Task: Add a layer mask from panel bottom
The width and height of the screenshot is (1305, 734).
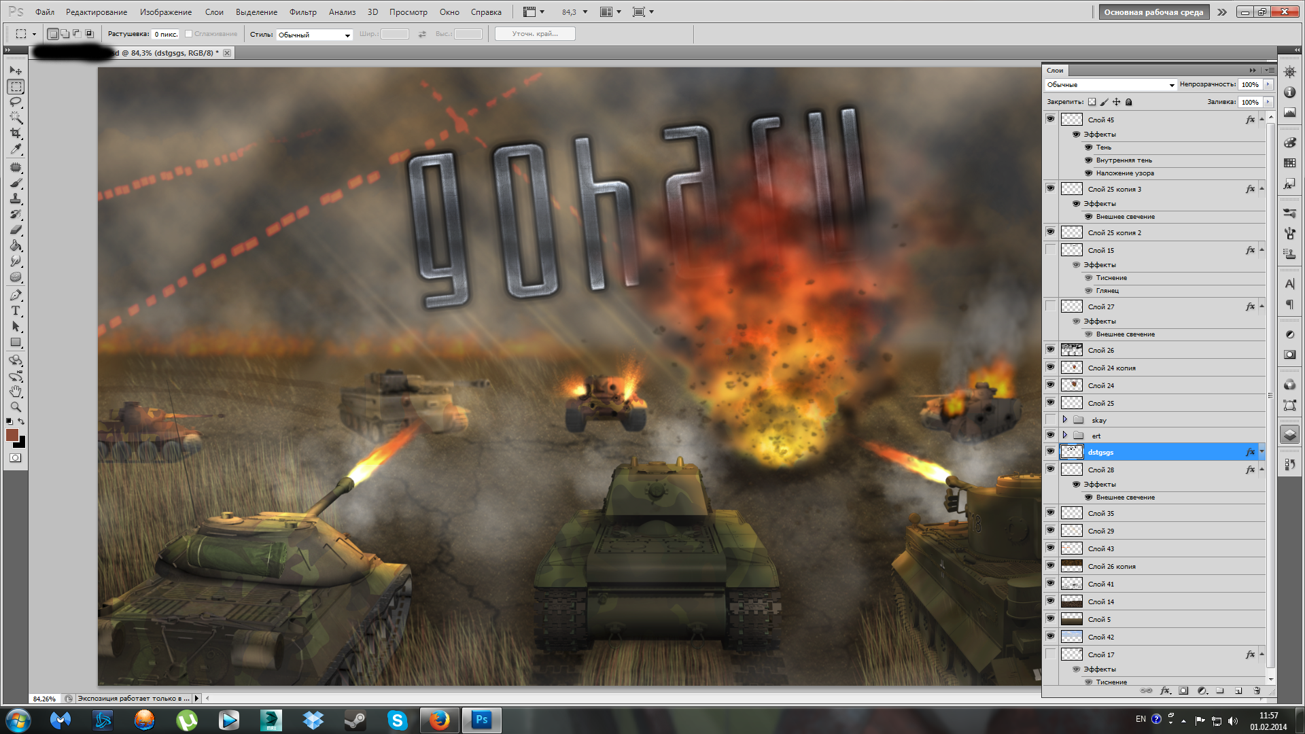Action: pos(1183,691)
